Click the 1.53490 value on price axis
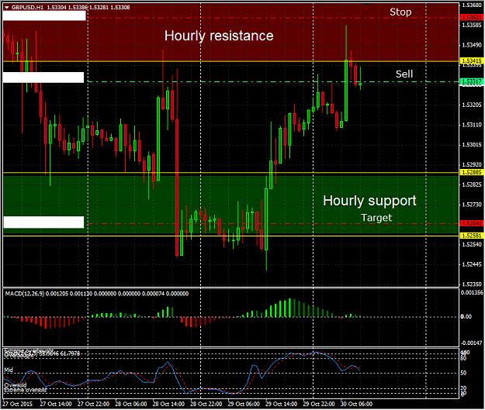Image resolution: width=485 pixels, height=410 pixels. 472,45
